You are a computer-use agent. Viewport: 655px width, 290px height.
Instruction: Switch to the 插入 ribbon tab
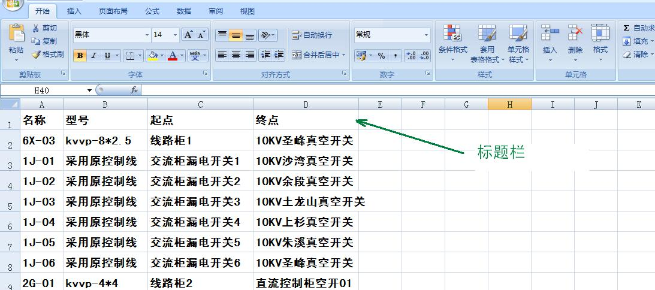[x=74, y=11]
